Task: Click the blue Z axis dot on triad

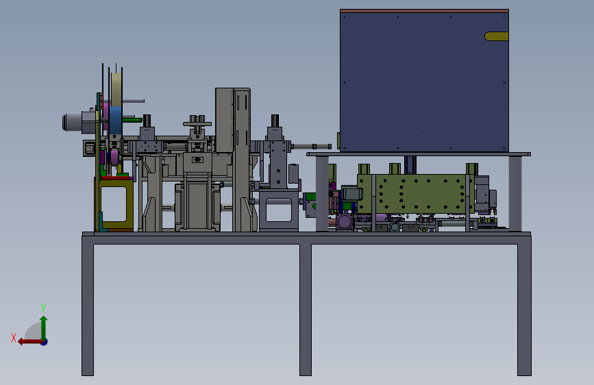Action: [x=45, y=342]
